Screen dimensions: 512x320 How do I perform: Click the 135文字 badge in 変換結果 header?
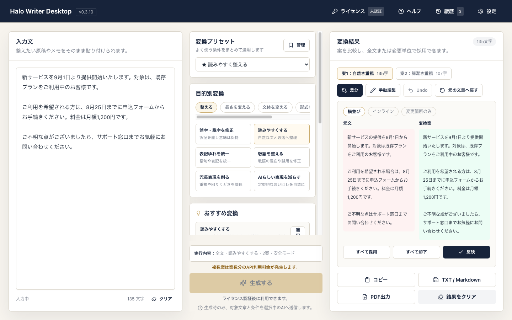pyautogui.click(x=484, y=42)
